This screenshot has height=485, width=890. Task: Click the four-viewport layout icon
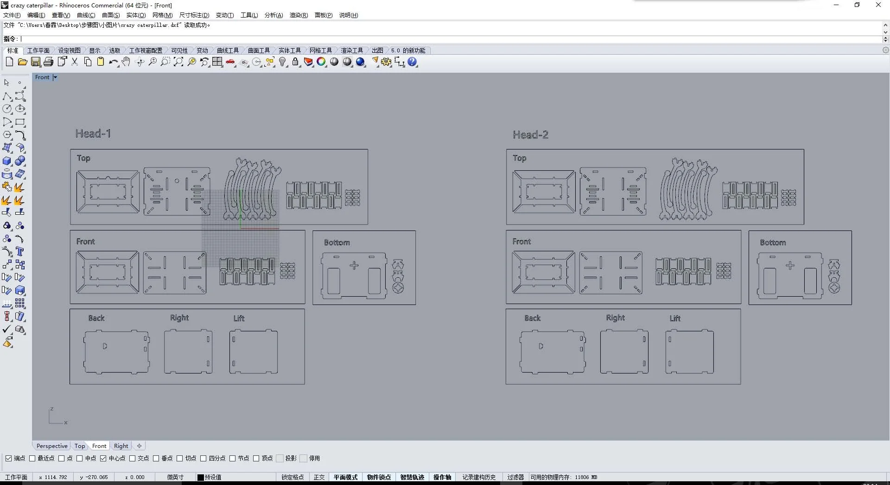pos(217,62)
